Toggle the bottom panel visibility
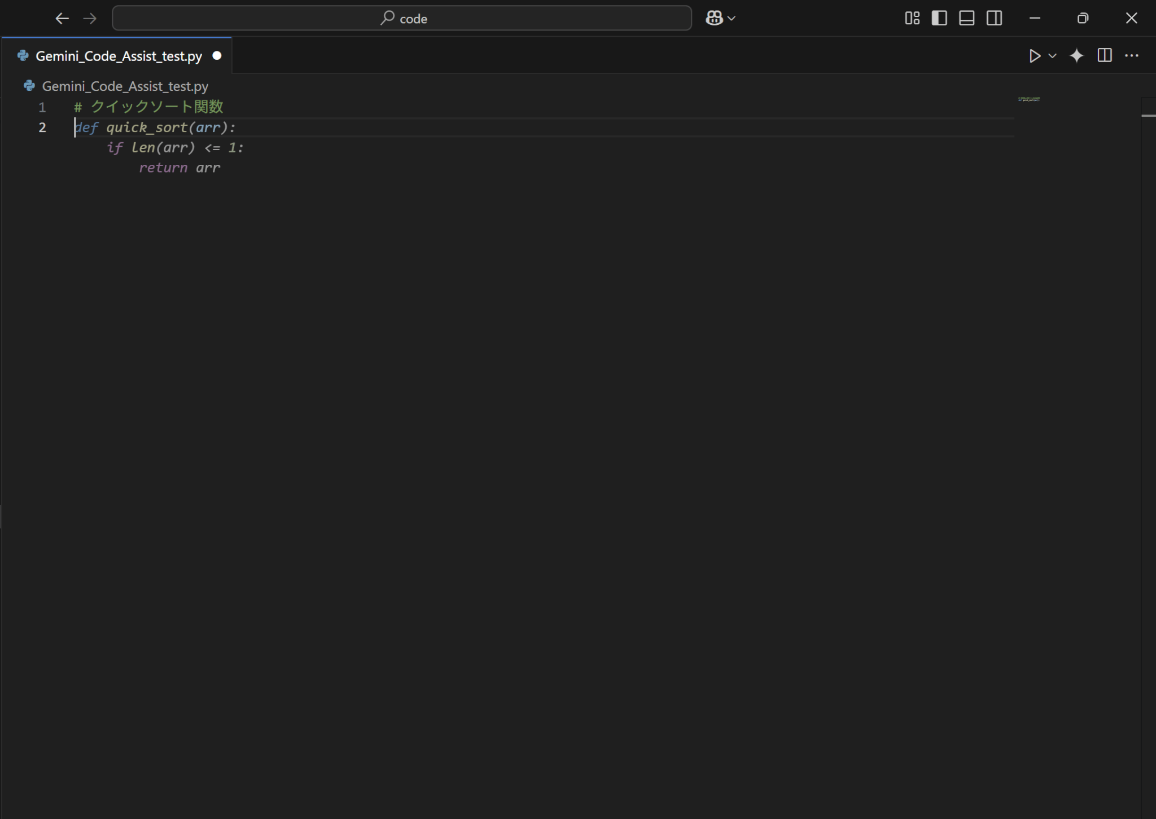 967,19
